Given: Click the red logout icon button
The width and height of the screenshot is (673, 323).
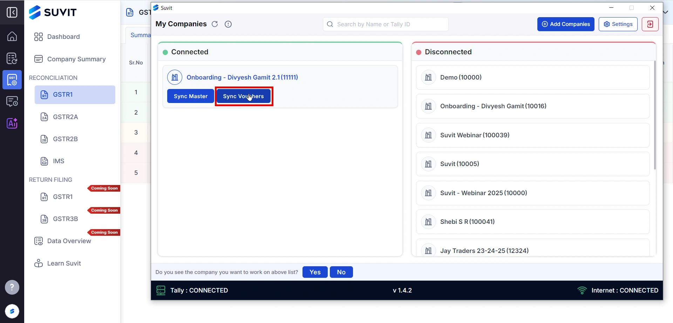Looking at the screenshot, I should 650,24.
